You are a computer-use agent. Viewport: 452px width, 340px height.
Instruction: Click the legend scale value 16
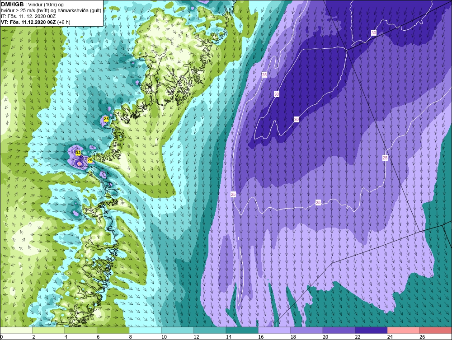pos(261,337)
